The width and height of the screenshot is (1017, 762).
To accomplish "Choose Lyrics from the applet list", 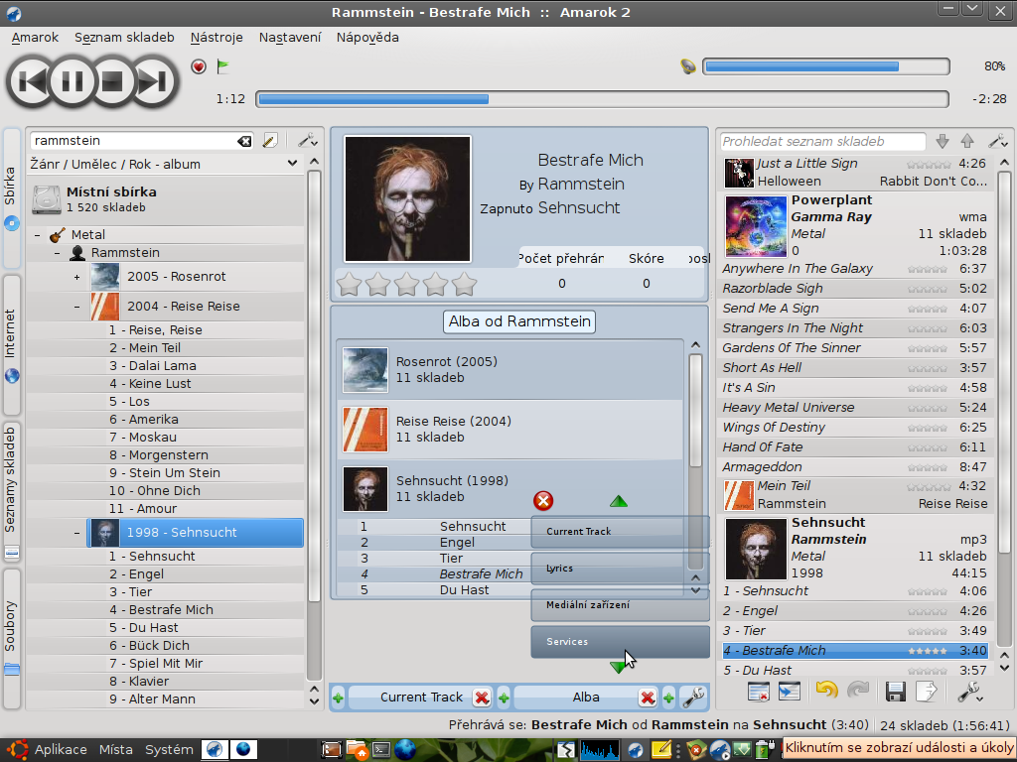I will 620,569.
